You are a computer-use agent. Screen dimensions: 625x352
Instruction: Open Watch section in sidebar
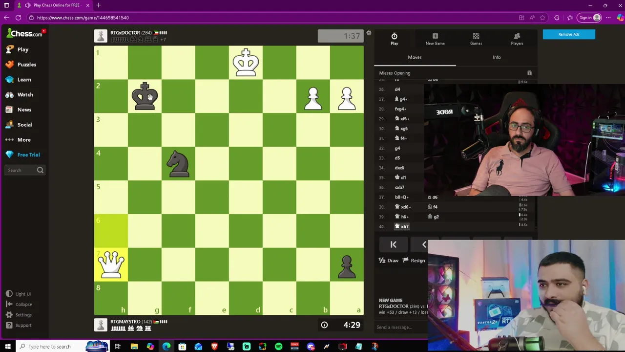(20, 95)
